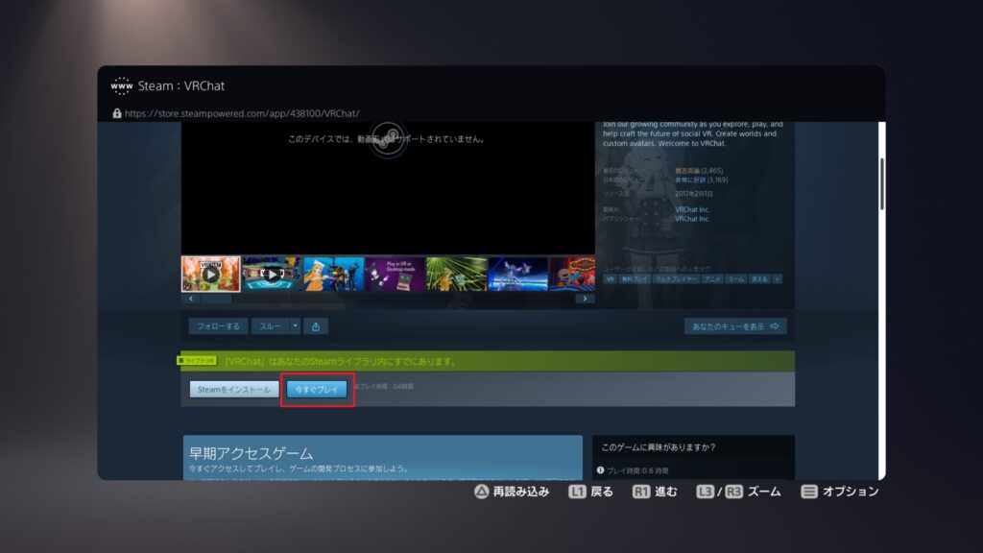Click the right arrow of thumbnail strip
The width and height of the screenshot is (983, 553).
click(585, 299)
